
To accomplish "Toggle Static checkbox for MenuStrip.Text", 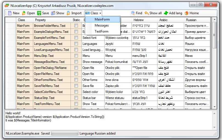I will (x=76, y=56).
